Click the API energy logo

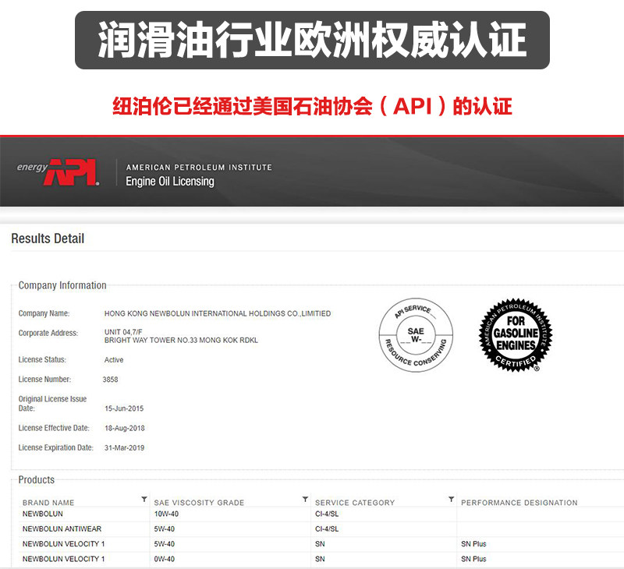(58, 172)
